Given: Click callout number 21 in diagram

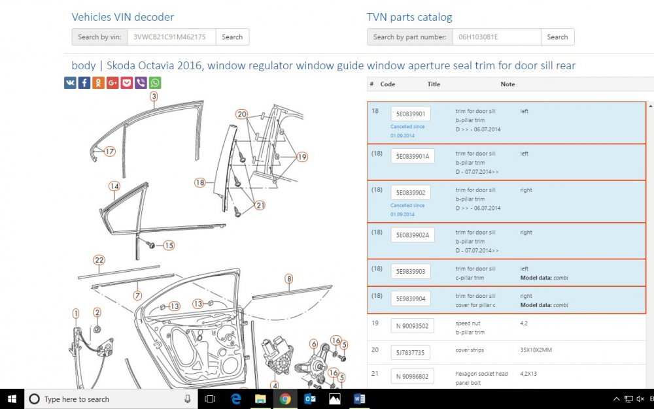Looking at the screenshot, I should (x=260, y=205).
